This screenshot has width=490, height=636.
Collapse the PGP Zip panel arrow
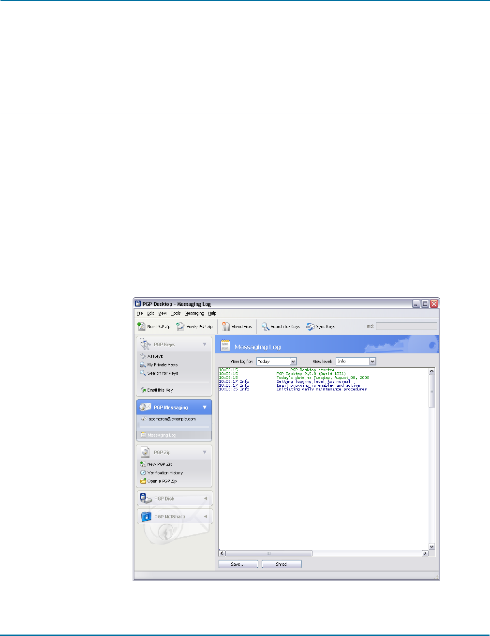click(x=205, y=452)
